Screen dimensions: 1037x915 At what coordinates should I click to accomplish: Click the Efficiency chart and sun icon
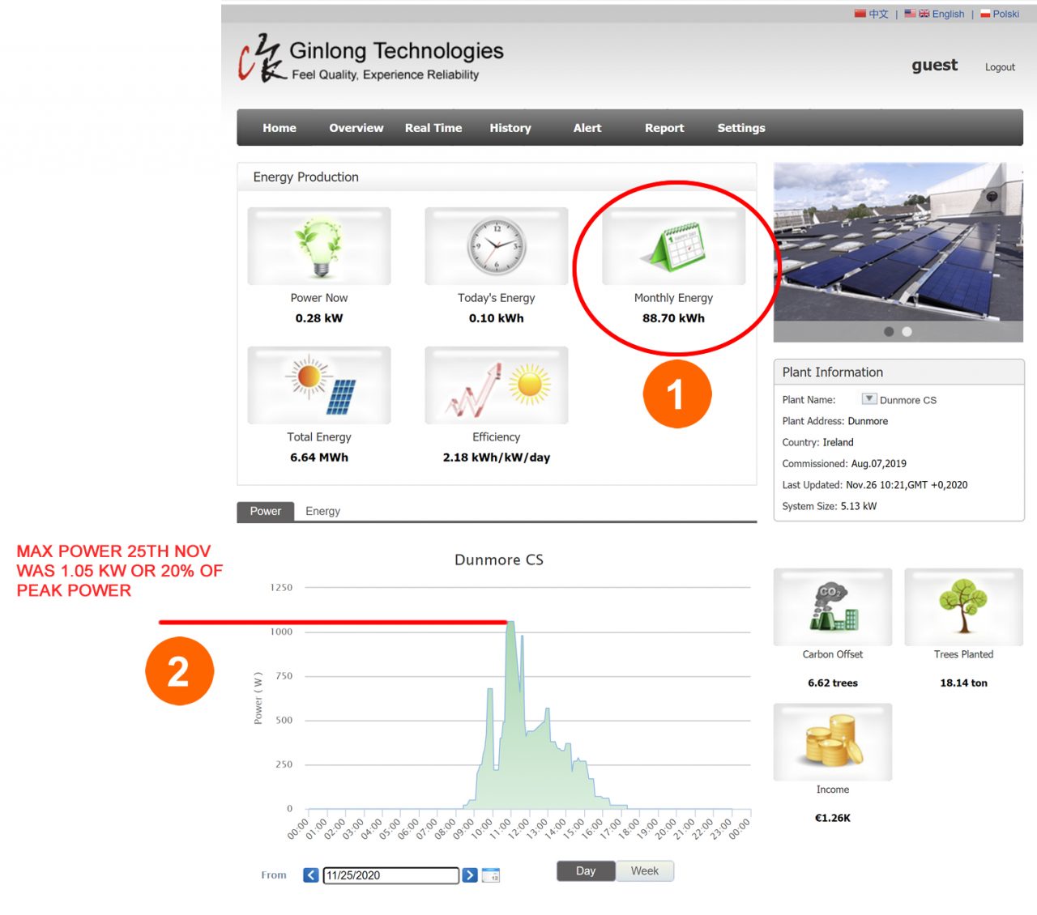[x=496, y=385]
